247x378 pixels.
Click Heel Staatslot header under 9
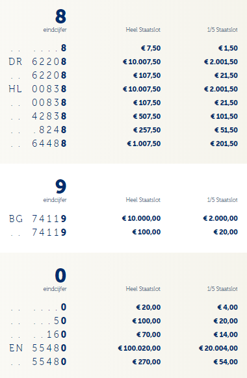143,200
